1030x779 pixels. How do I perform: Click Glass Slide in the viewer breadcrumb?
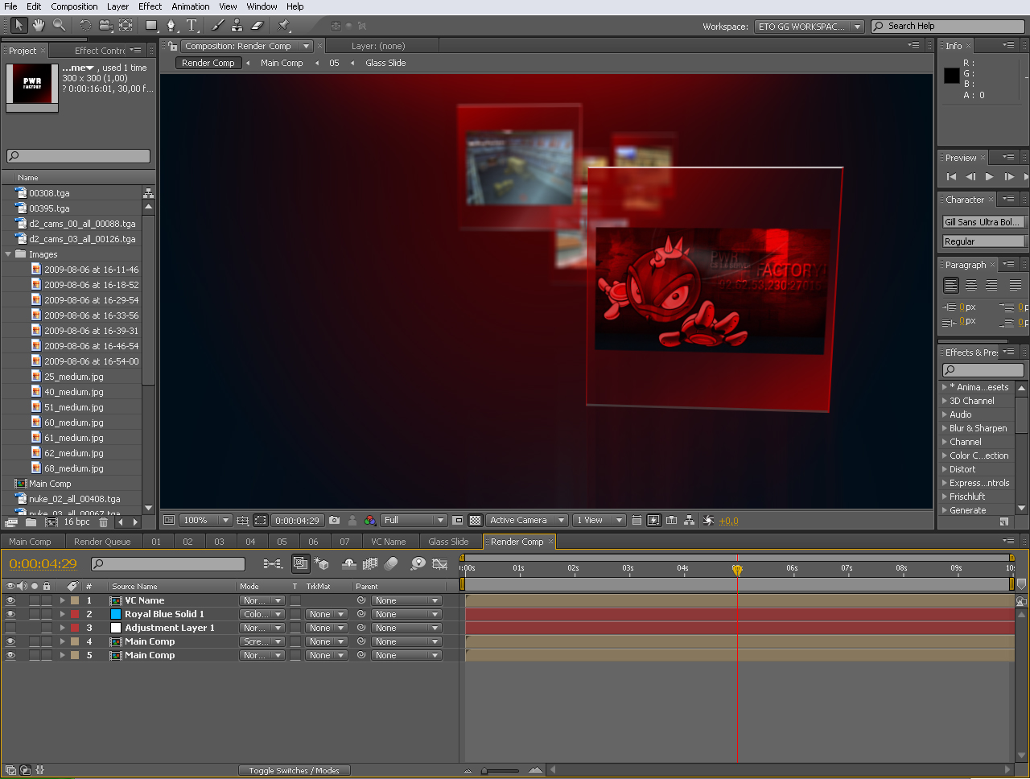pyautogui.click(x=385, y=63)
